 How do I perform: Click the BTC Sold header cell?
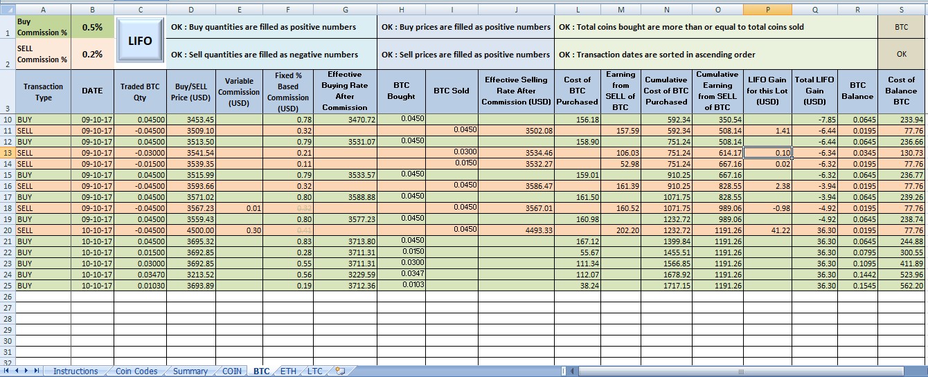tap(451, 91)
